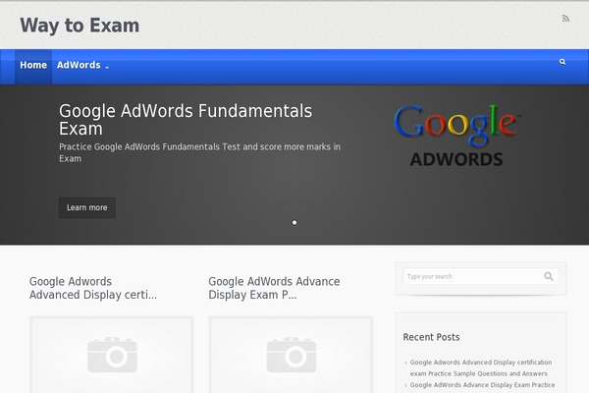Viewport: 589px width, 393px height.
Task: Open Google Adwords Advanced Display certi... post title
Action: click(x=93, y=288)
